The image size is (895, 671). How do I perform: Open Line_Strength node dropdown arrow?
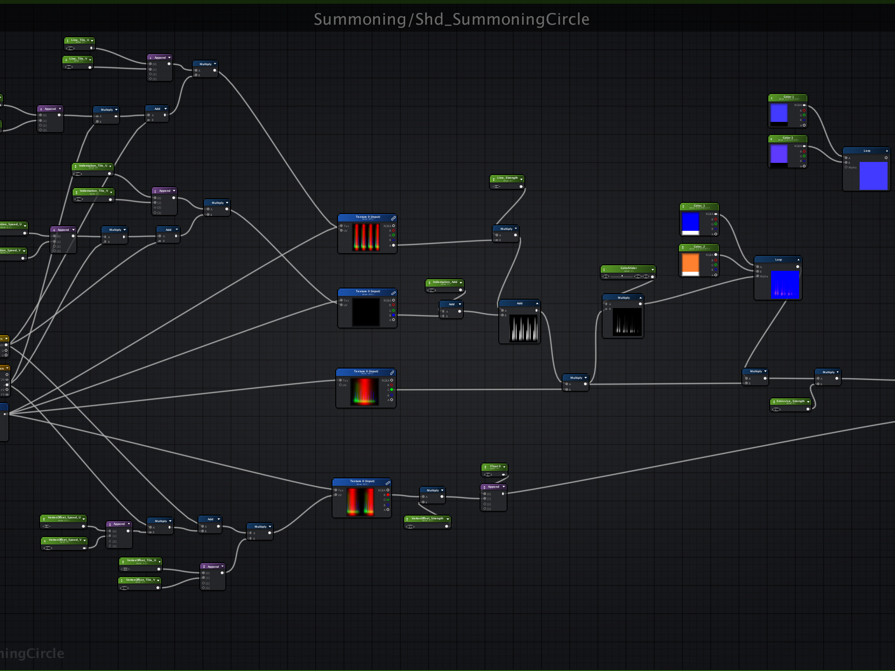(x=521, y=179)
